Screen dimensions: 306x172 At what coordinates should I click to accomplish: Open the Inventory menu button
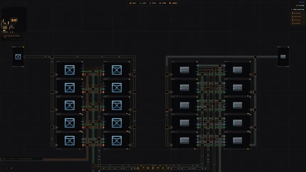pos(297,17)
